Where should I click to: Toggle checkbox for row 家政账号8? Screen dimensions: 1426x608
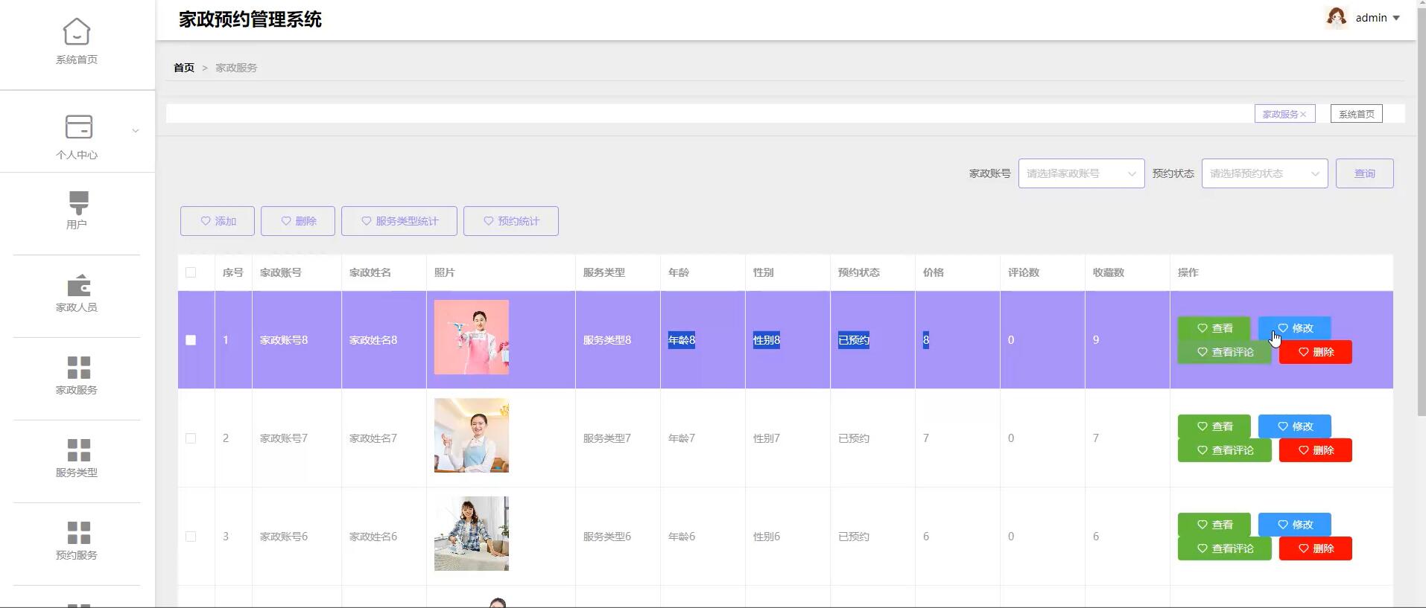191,340
